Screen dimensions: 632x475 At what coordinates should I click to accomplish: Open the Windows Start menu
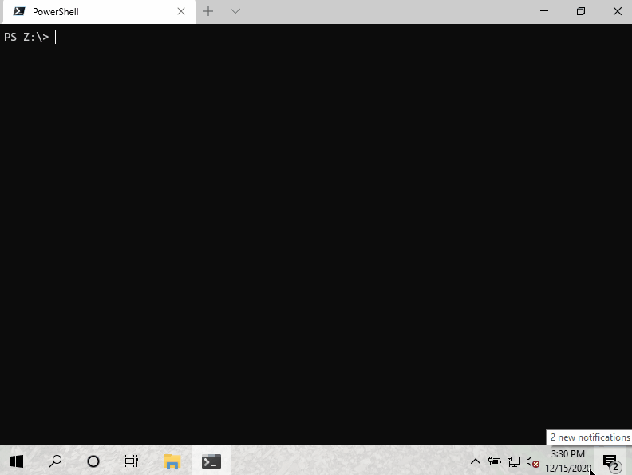(x=17, y=461)
